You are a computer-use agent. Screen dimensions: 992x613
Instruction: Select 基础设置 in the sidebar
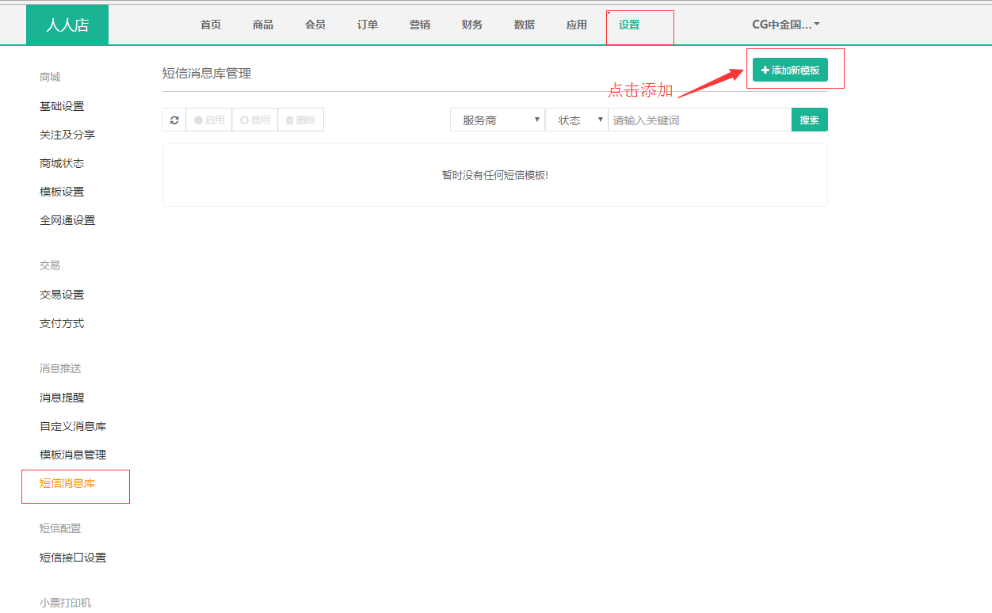(x=62, y=106)
